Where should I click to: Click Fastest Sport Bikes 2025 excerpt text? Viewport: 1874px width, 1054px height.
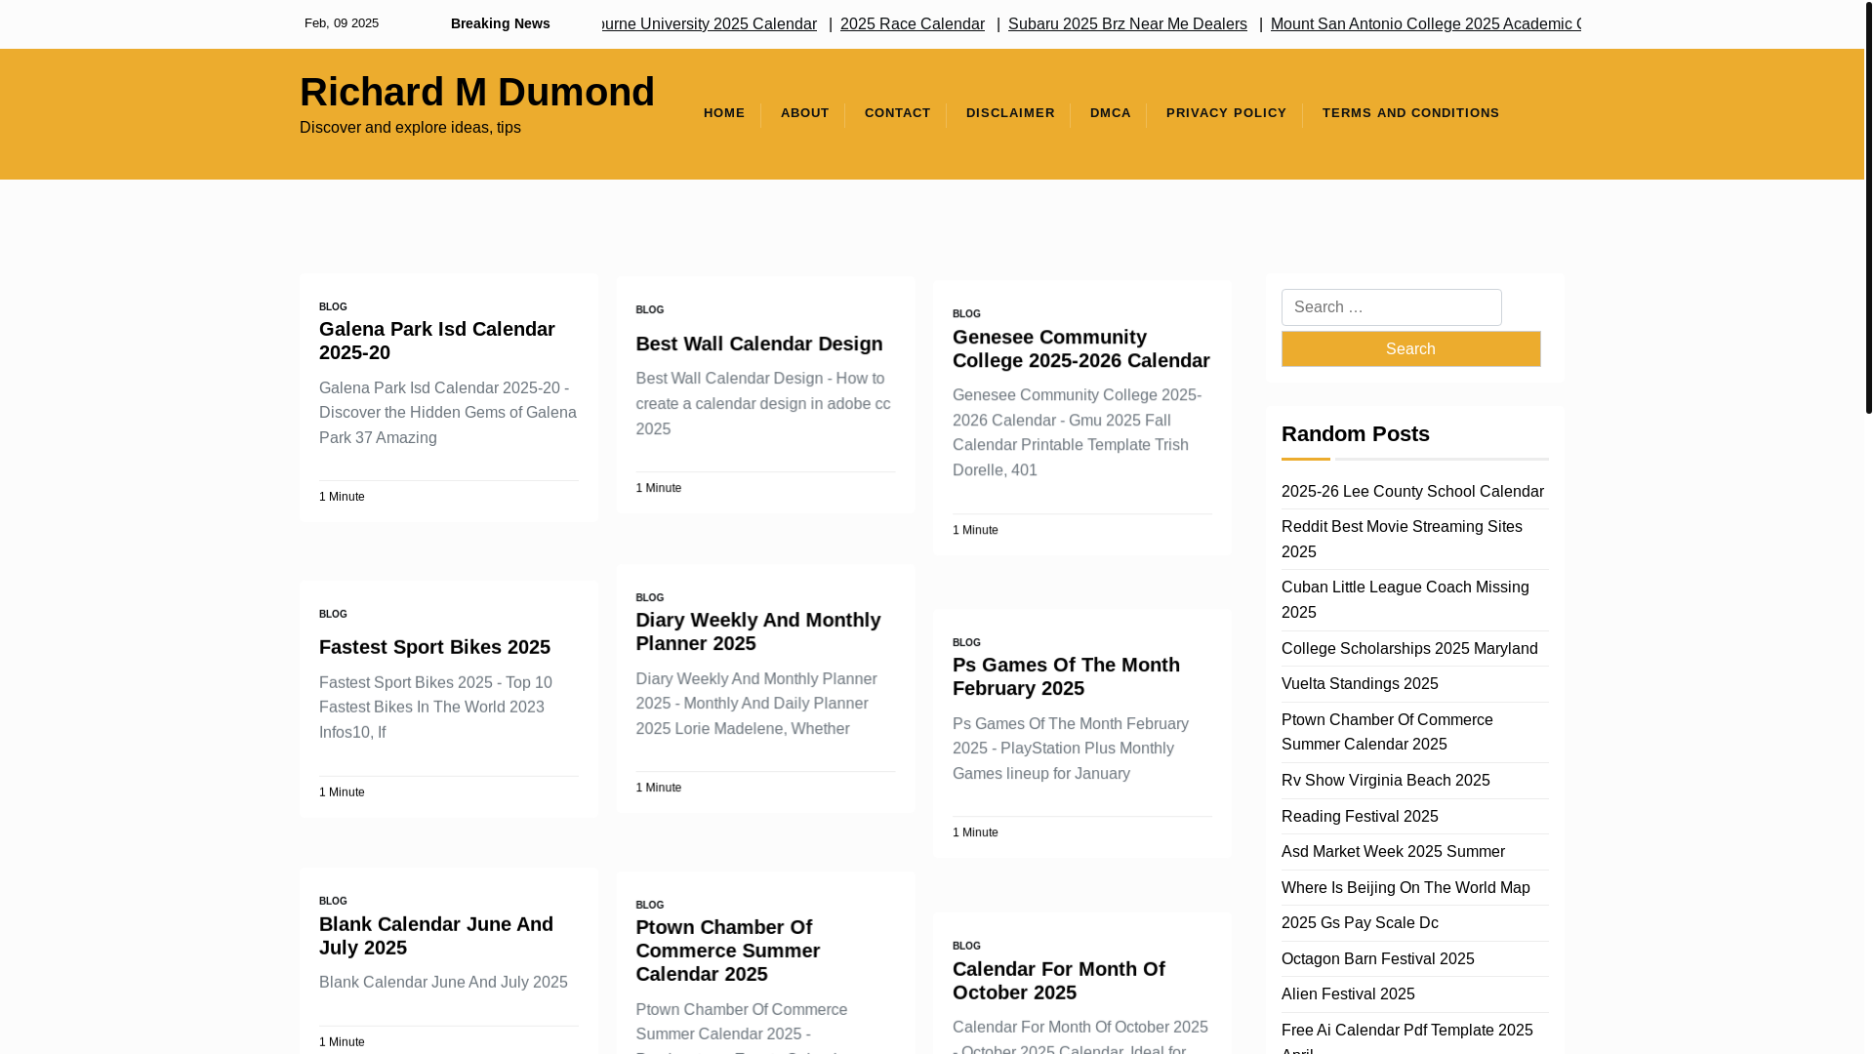[435, 708]
